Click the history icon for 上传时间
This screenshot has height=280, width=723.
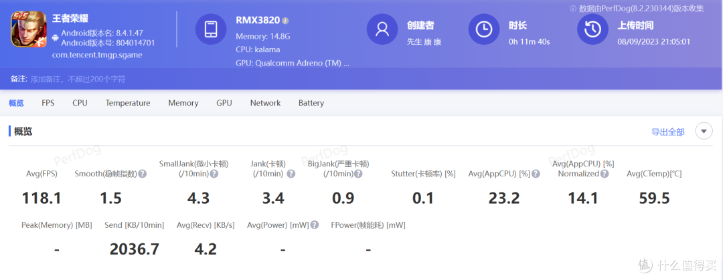[x=592, y=29]
